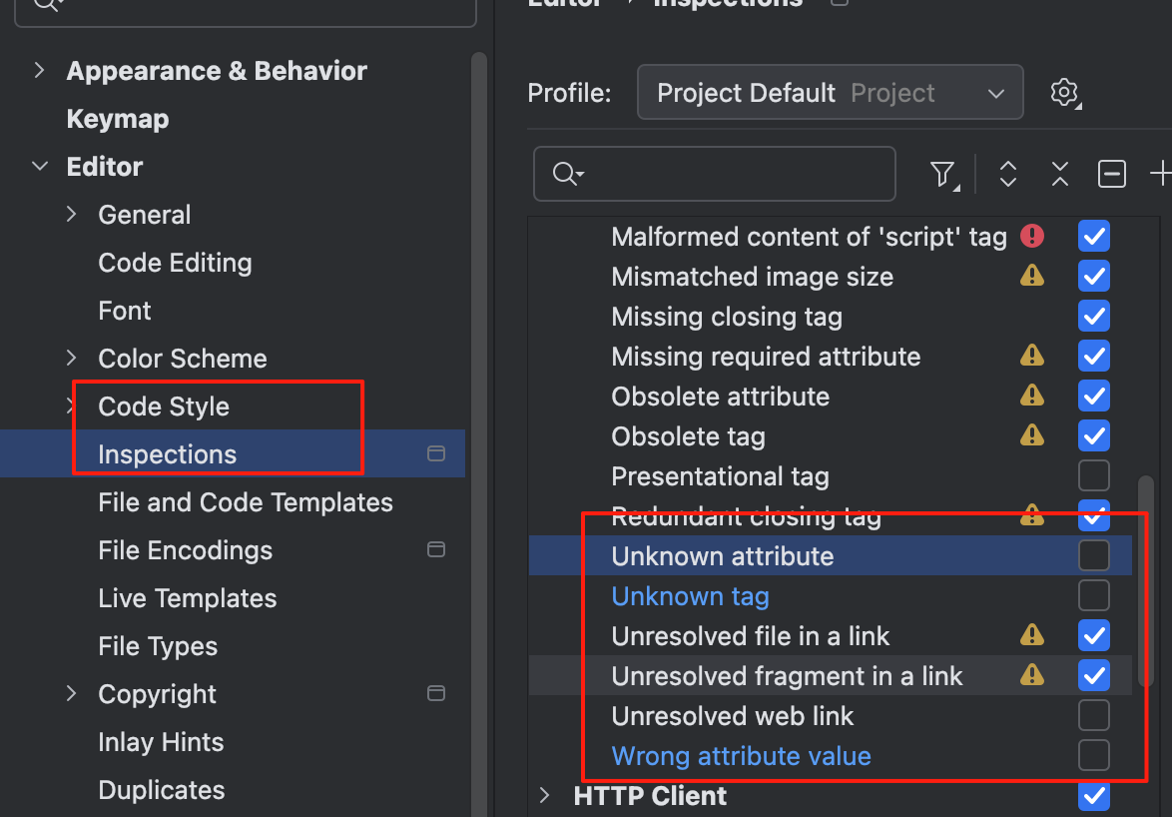Screen dimensions: 1172x817
Task: Click project-level icon next to File Encodings
Action: 435,550
